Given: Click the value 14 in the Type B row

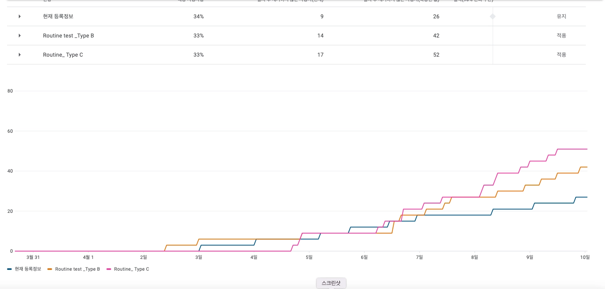Looking at the screenshot, I should pos(320,36).
